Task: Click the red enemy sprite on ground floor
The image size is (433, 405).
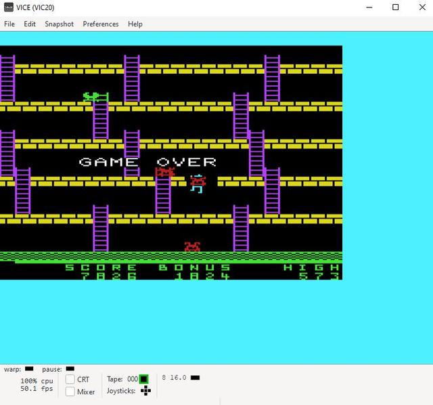Action: [192, 247]
